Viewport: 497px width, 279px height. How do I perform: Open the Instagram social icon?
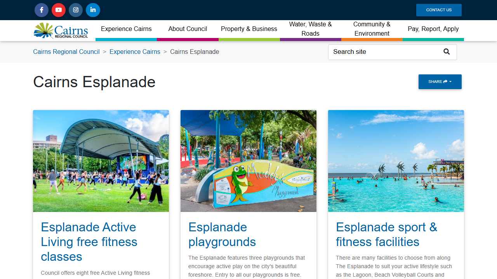point(76,10)
